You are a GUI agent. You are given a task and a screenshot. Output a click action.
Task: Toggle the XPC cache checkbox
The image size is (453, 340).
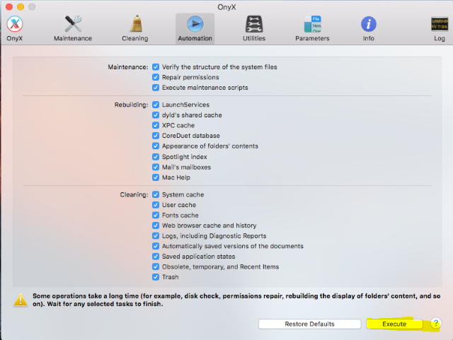pos(156,125)
